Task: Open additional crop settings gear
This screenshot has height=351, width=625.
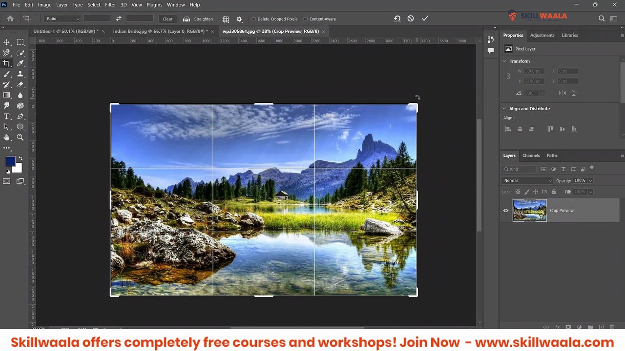Action: [x=239, y=19]
